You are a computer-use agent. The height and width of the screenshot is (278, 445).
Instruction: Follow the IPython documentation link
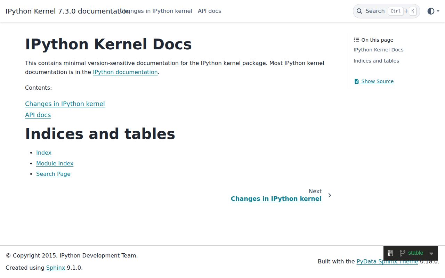click(125, 72)
